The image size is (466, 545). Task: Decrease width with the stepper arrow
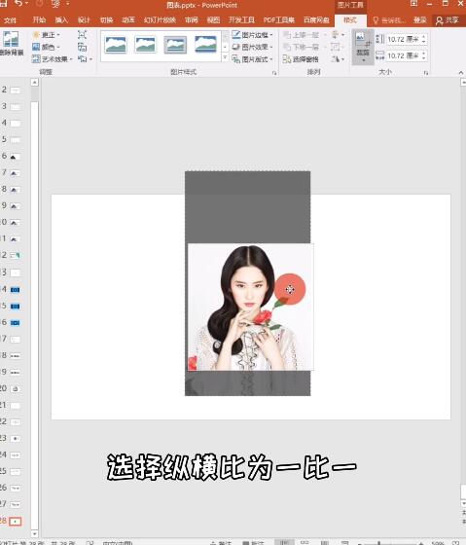point(423,58)
